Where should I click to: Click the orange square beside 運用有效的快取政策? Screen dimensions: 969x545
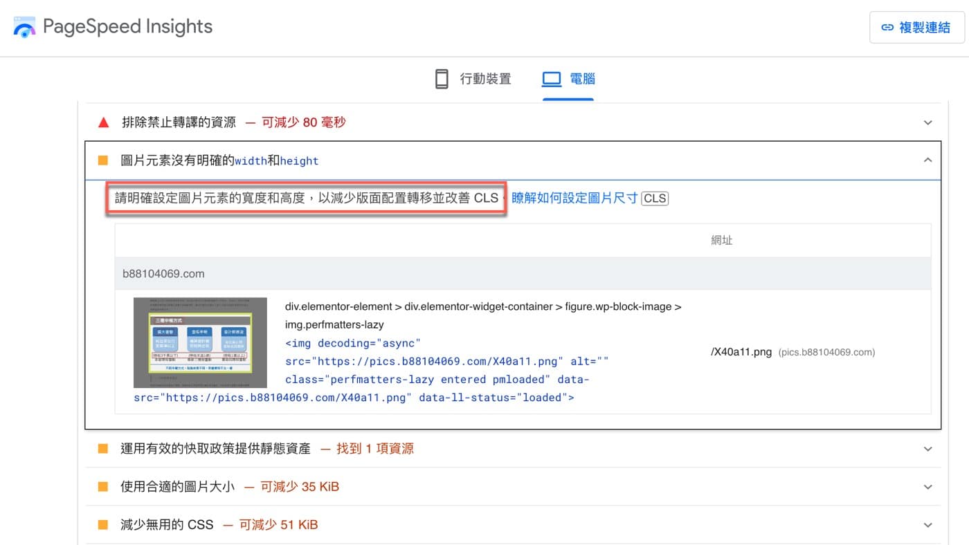[103, 449]
